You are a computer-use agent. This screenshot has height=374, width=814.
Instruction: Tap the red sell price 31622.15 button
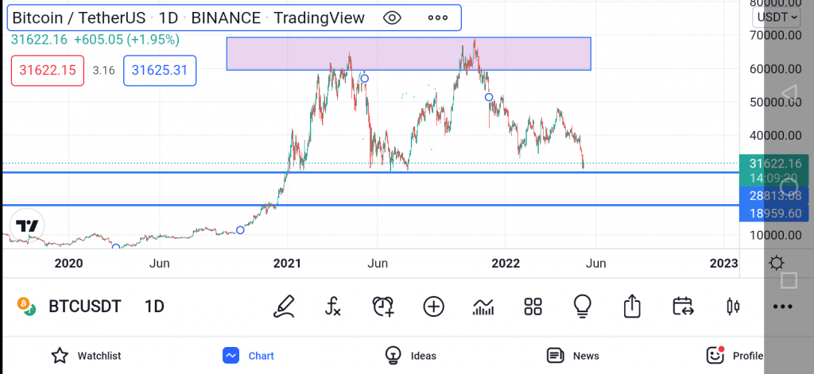tap(48, 71)
